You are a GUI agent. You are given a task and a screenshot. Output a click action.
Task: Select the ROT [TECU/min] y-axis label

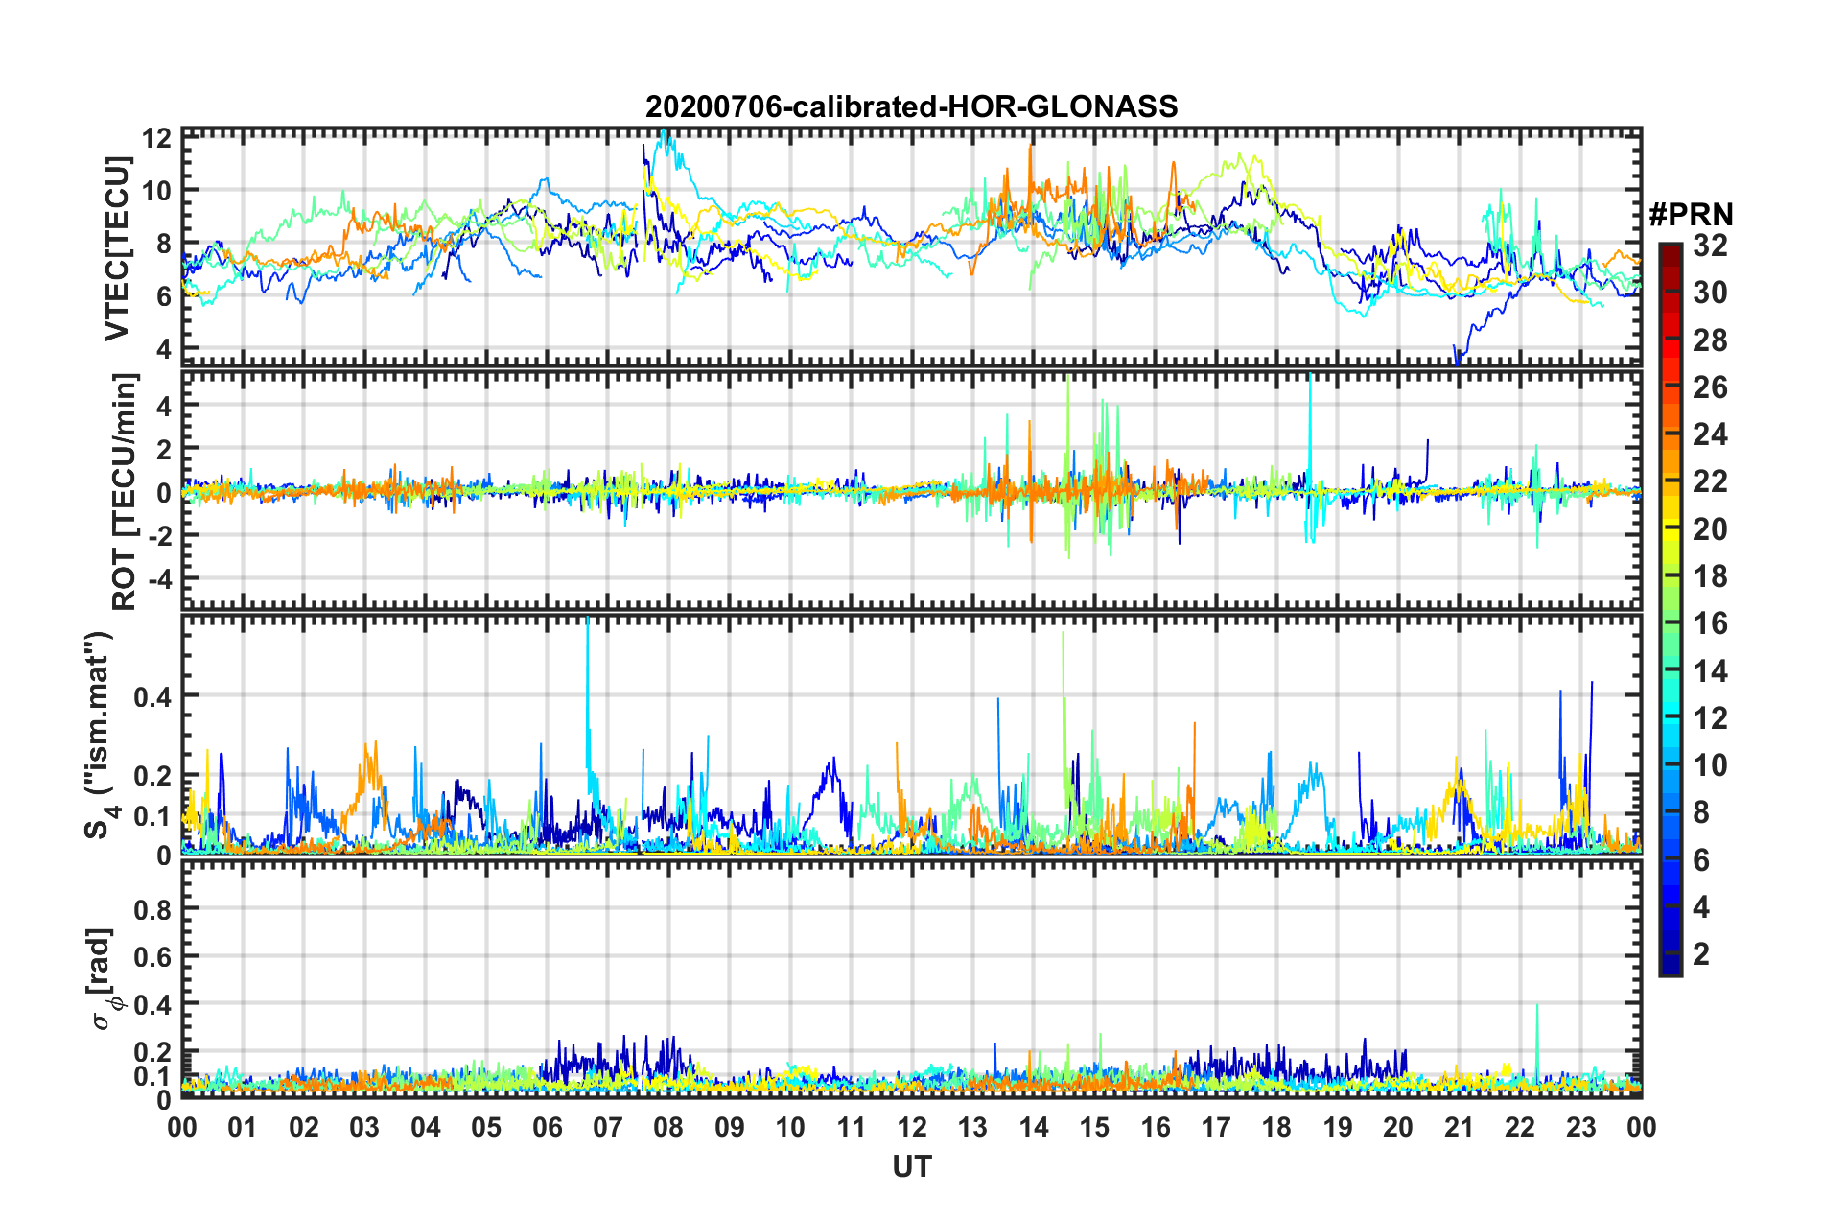click(124, 492)
